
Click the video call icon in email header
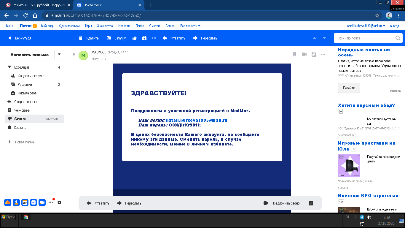(x=304, y=54)
